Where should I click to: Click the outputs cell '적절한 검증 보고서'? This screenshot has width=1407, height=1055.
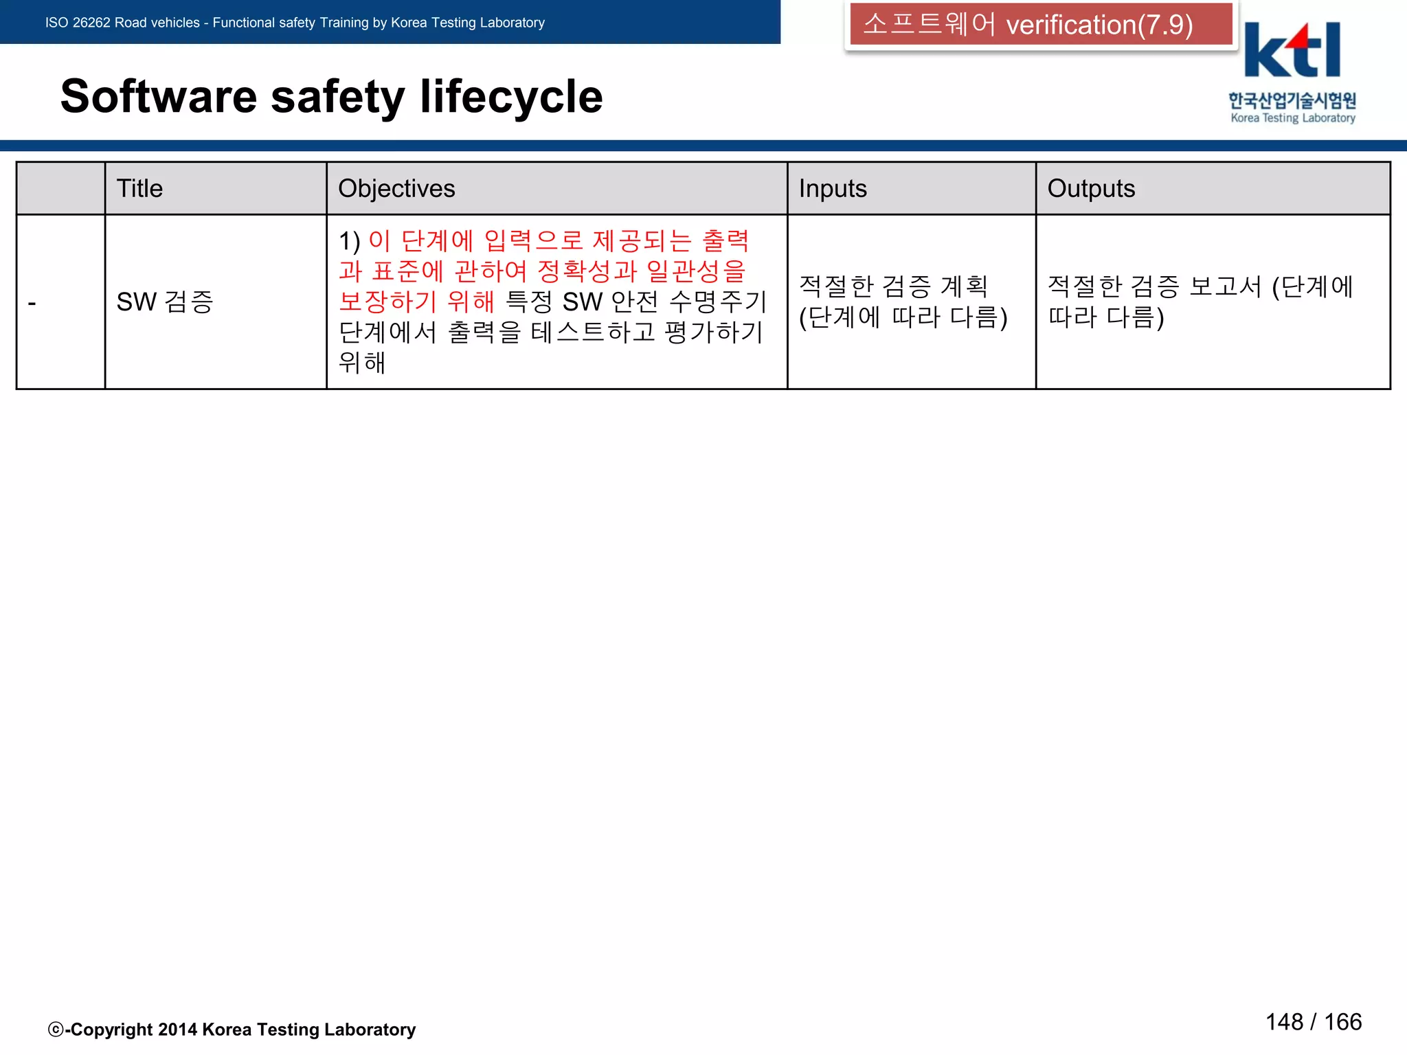[1213, 302]
